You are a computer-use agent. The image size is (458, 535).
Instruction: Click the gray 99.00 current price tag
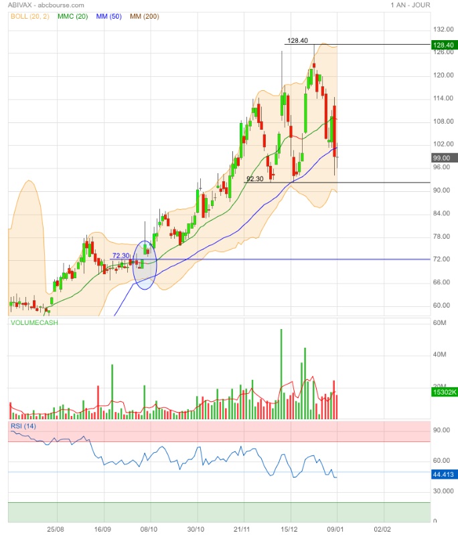pos(443,158)
